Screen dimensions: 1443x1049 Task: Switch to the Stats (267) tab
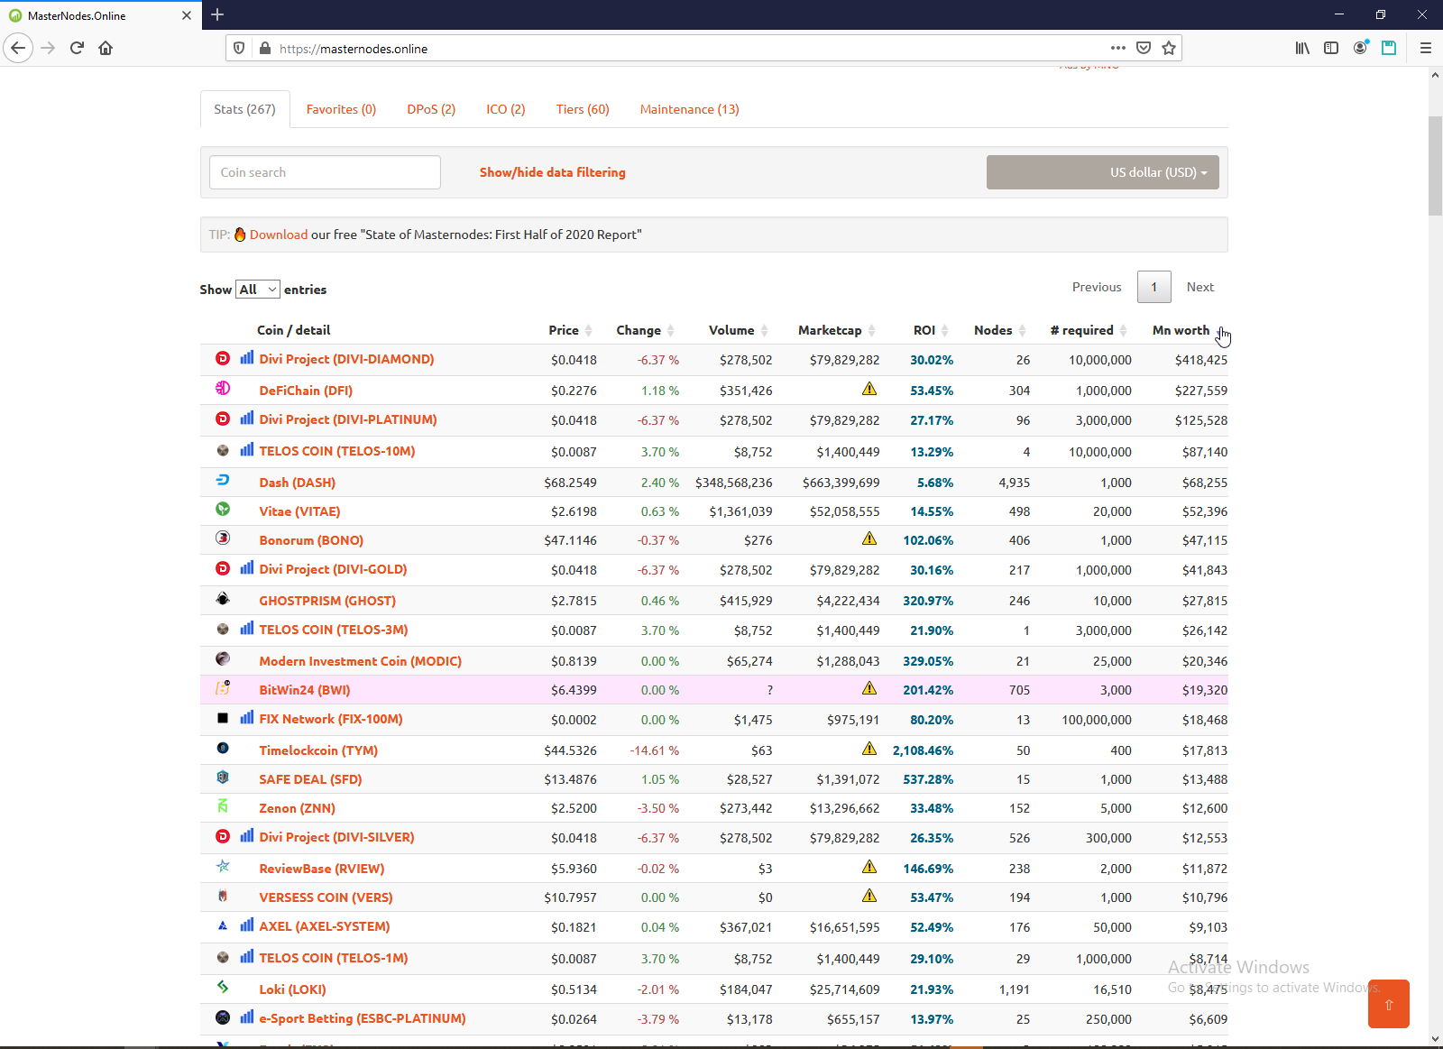[x=244, y=109]
